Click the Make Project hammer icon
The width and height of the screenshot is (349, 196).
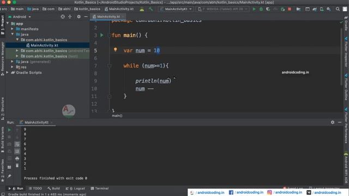click(151, 9)
